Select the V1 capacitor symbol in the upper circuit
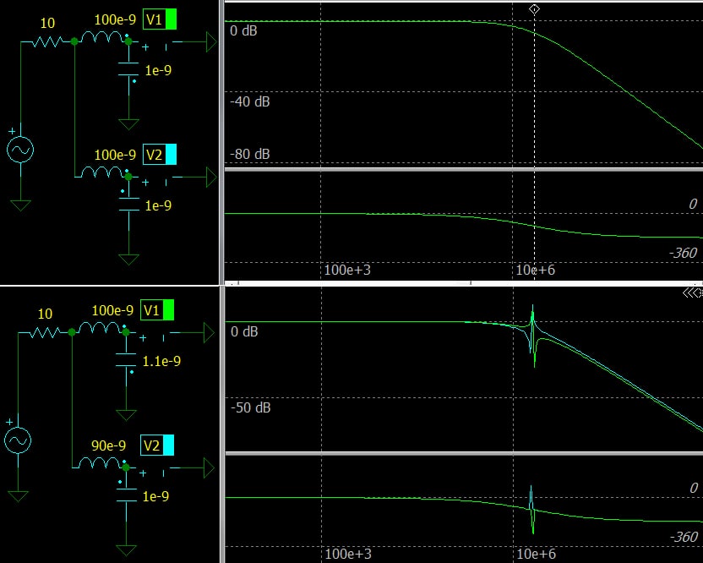 pyautogui.click(x=128, y=69)
